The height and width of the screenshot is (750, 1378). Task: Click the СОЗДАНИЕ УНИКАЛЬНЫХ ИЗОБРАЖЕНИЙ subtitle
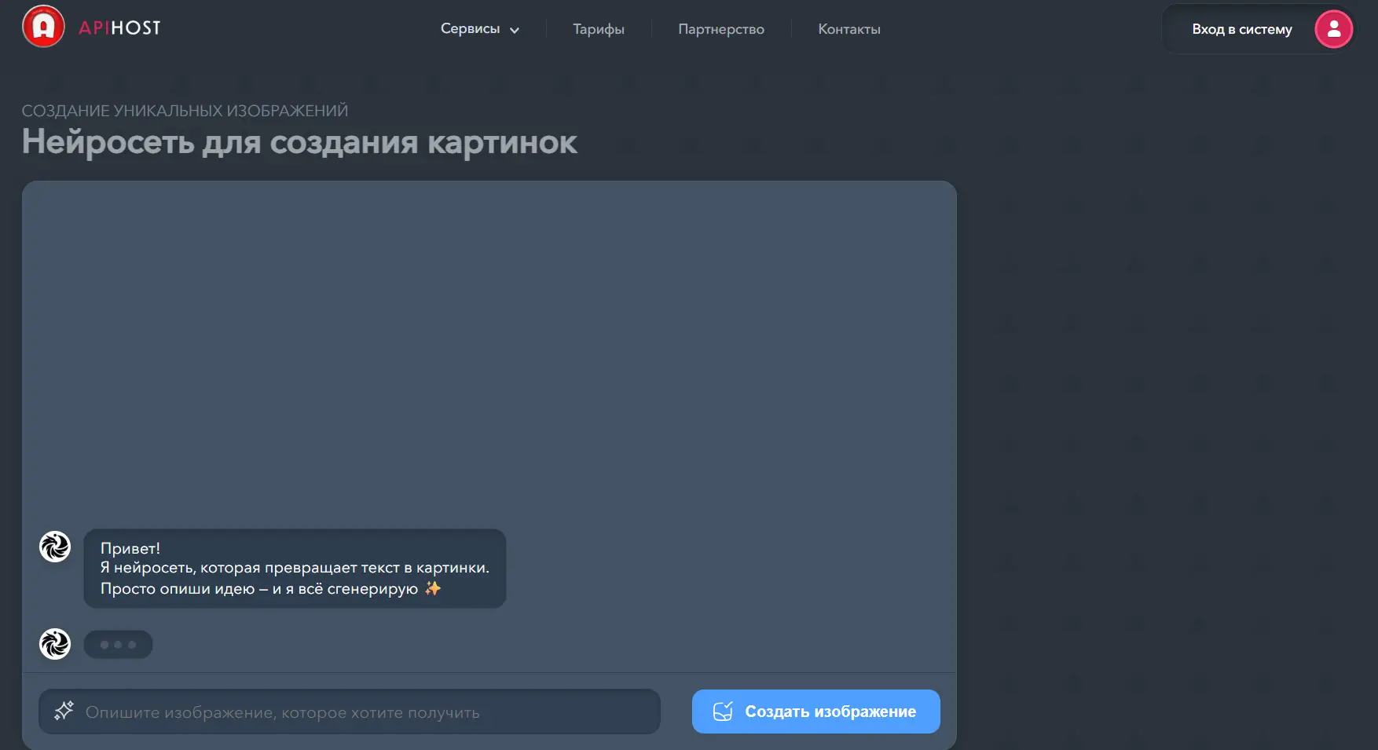coord(185,111)
